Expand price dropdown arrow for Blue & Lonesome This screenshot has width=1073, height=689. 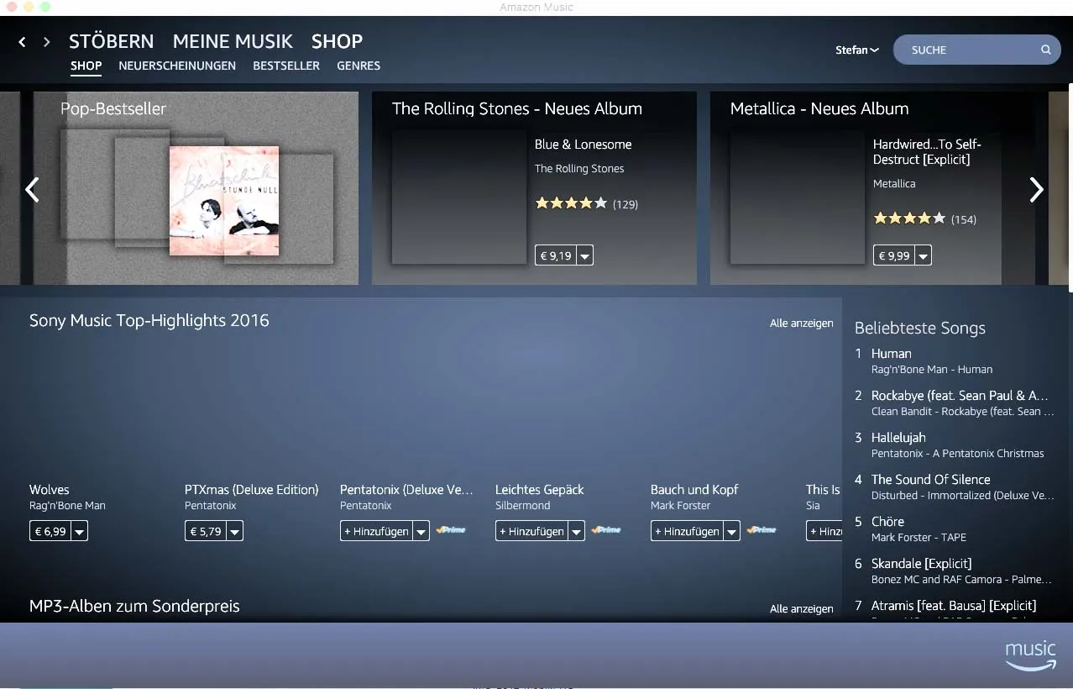coord(585,255)
